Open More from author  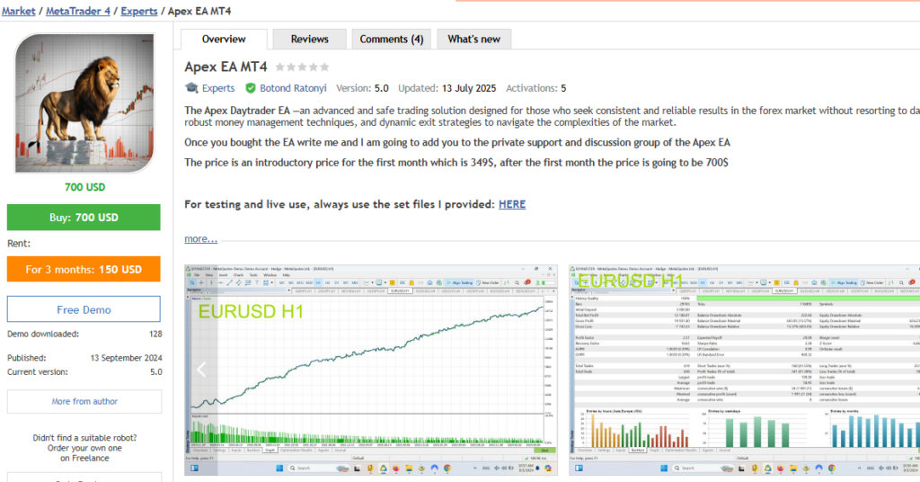(x=84, y=402)
